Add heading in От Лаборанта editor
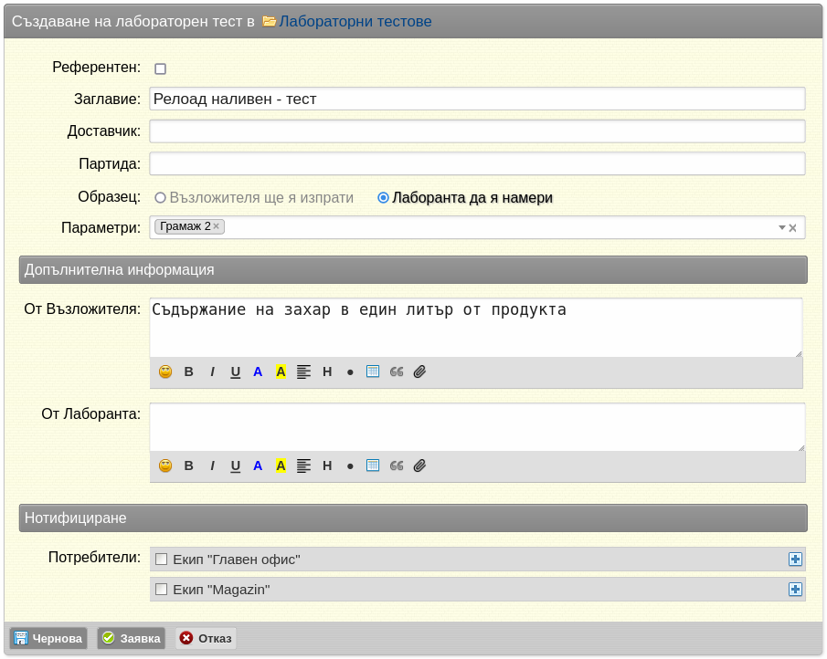The width and height of the screenshot is (827, 659). [327, 465]
